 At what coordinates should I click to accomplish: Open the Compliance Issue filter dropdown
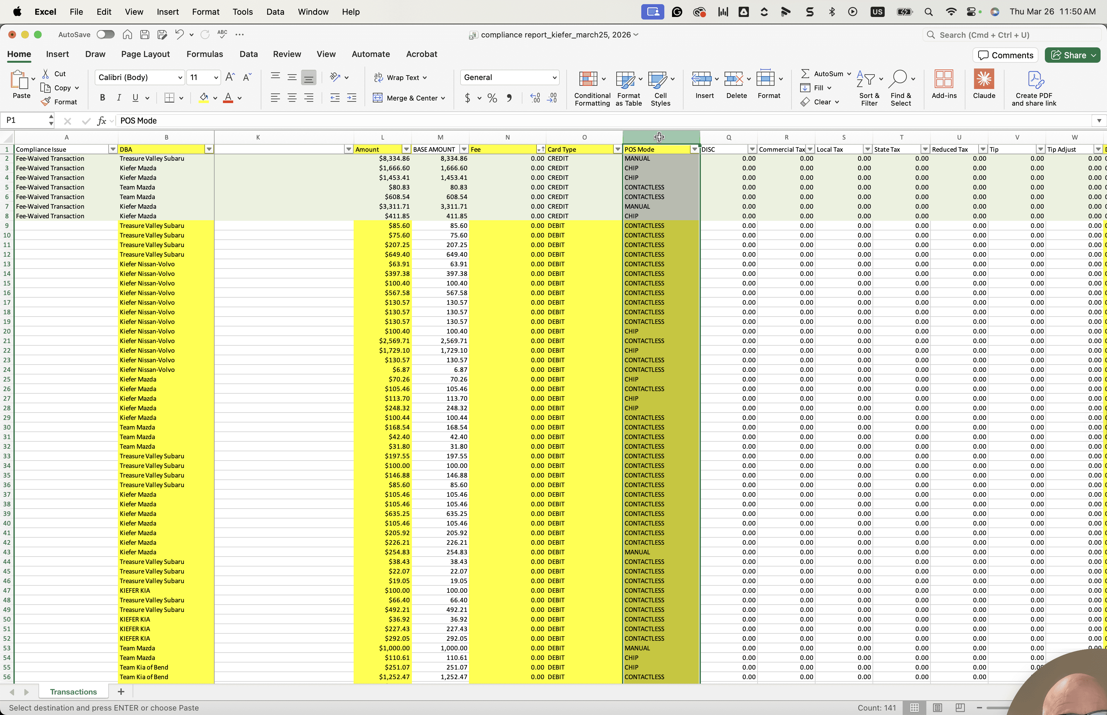coord(112,149)
